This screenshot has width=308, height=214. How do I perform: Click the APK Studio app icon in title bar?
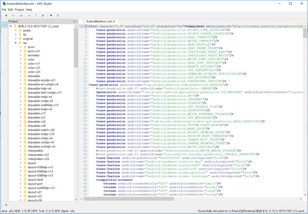(4, 3)
